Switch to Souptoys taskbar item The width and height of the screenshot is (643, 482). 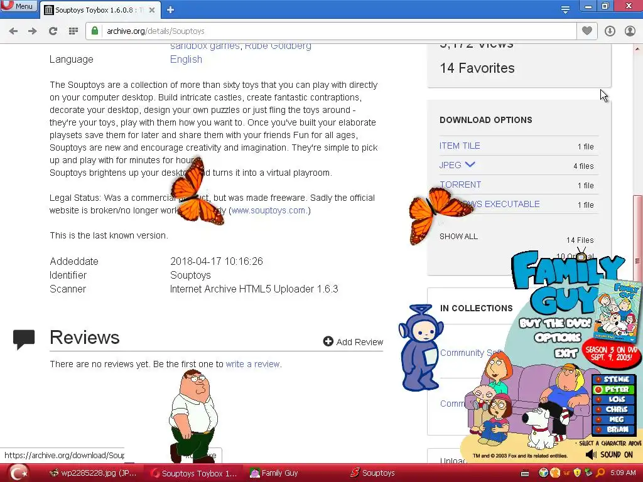(373, 473)
